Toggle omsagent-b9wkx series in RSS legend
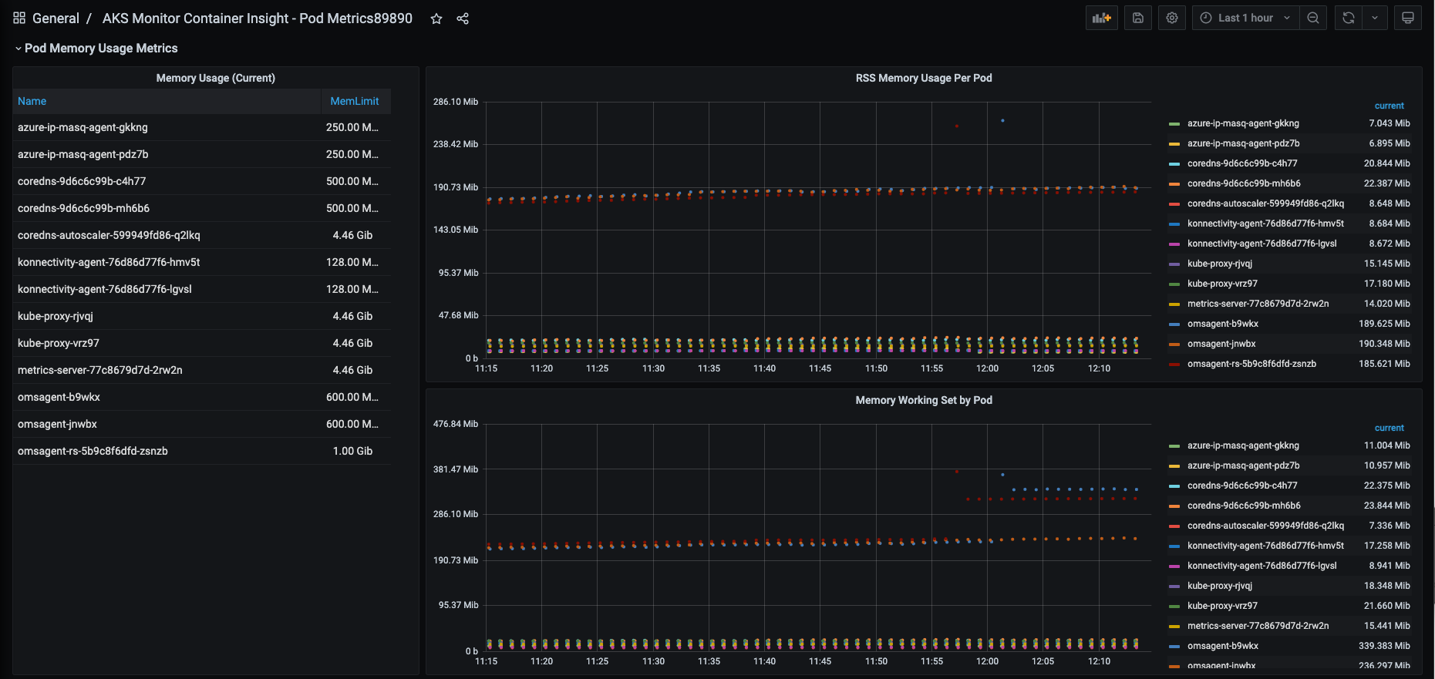The height and width of the screenshot is (679, 1435). tap(1222, 324)
